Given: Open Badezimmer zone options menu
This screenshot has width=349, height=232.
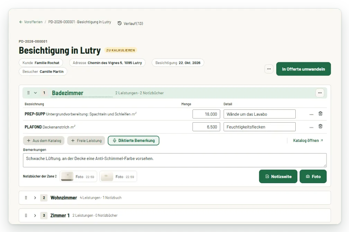Looking at the screenshot, I should coord(320,93).
